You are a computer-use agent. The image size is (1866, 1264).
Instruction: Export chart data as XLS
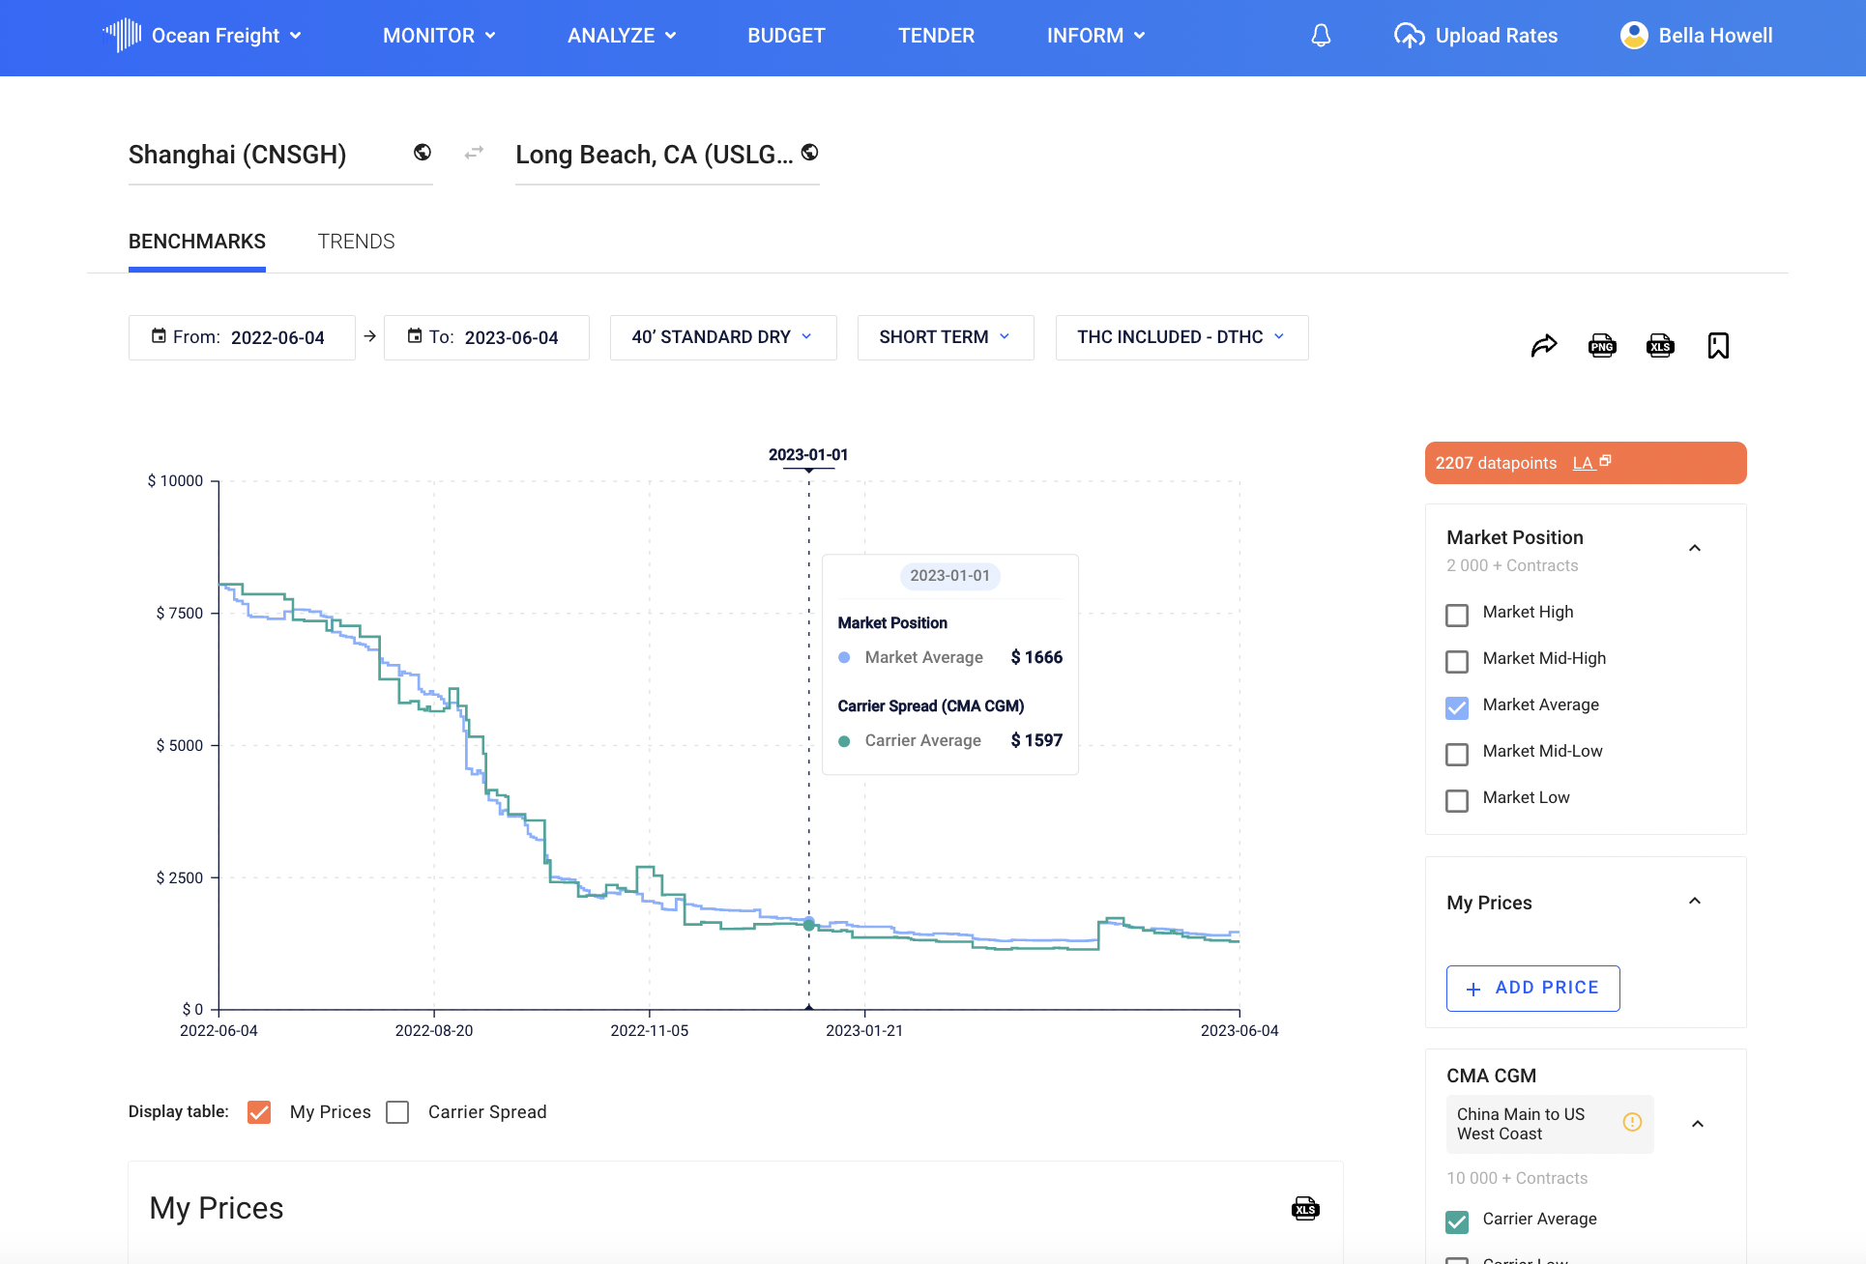coord(1660,346)
